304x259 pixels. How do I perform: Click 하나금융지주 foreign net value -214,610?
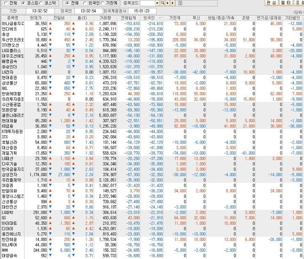155,24
